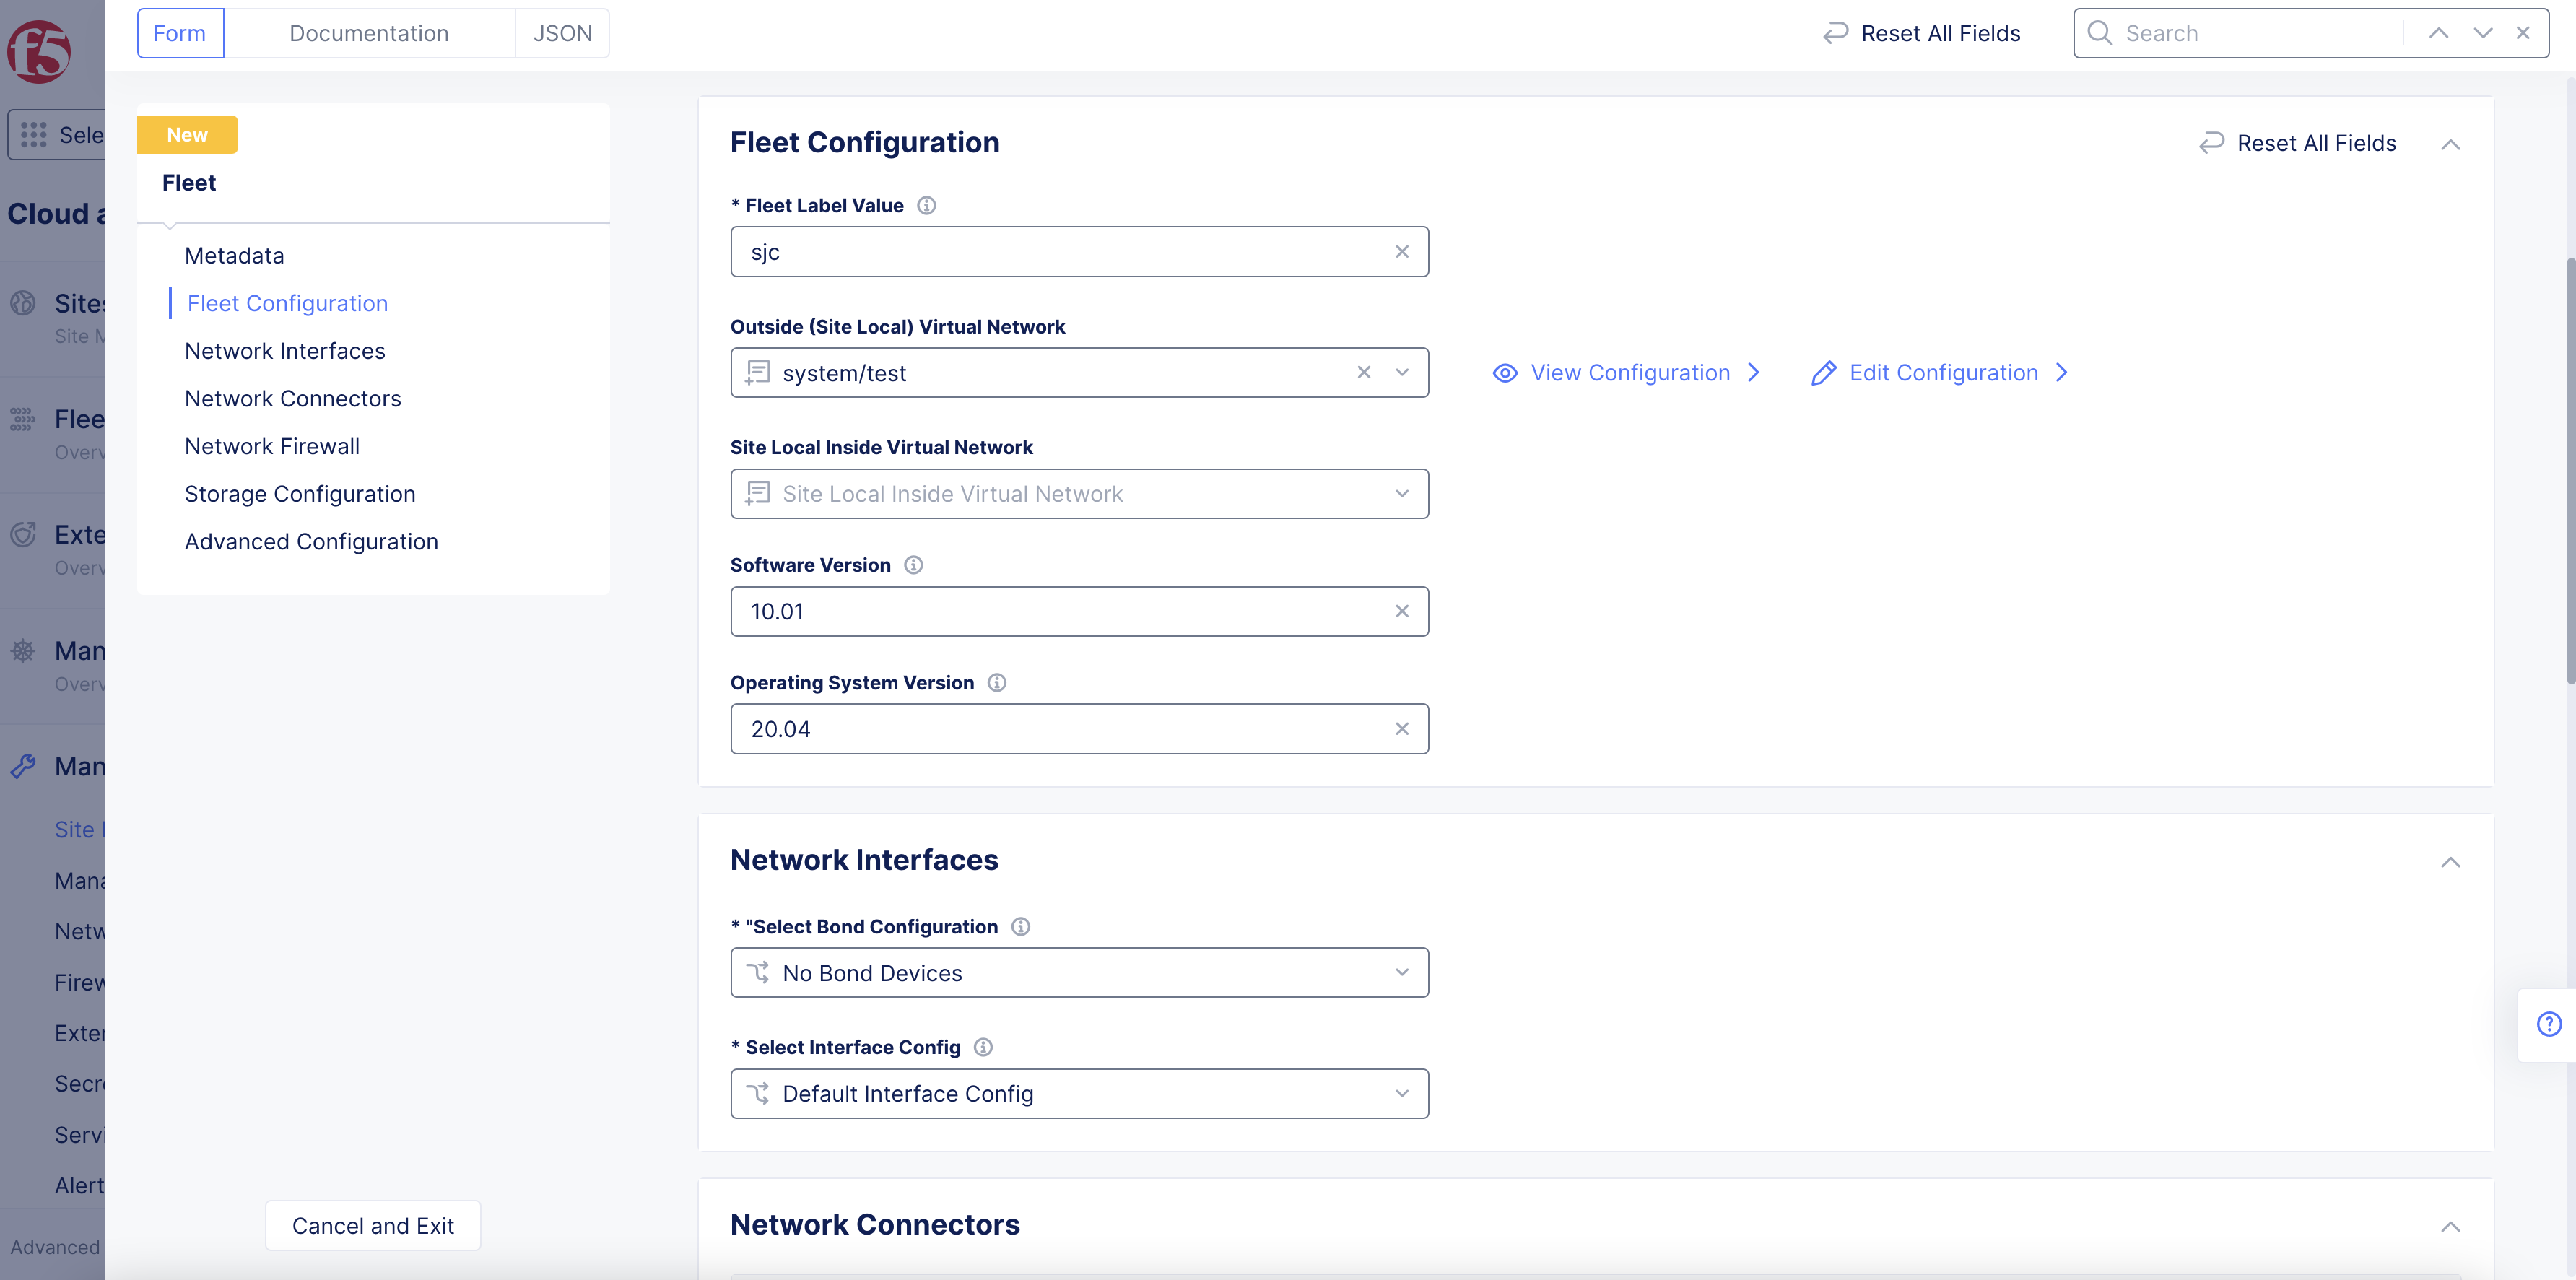2576x1280 pixels.
Task: Show info for Operating System Version
Action: coord(997,683)
